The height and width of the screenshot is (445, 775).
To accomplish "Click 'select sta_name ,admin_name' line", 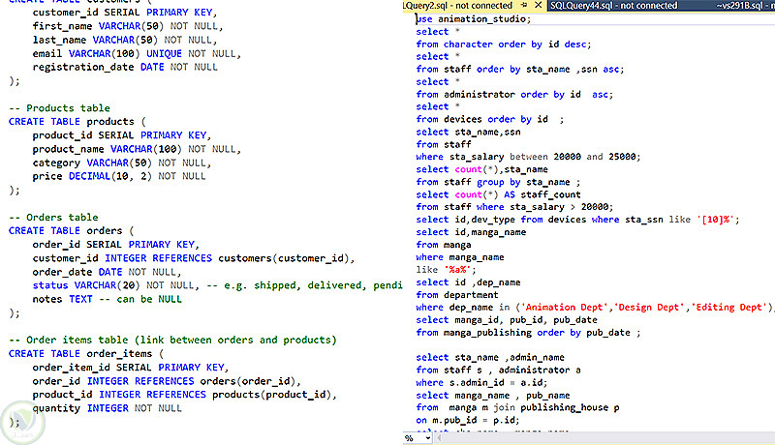I will [x=490, y=357].
